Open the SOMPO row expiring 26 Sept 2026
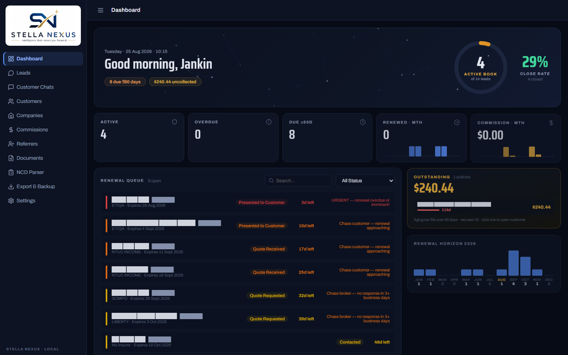568x355 pixels. pos(248,295)
